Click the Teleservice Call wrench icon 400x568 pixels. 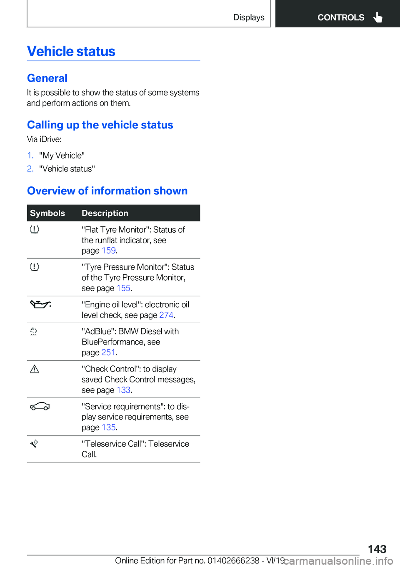point(34,444)
